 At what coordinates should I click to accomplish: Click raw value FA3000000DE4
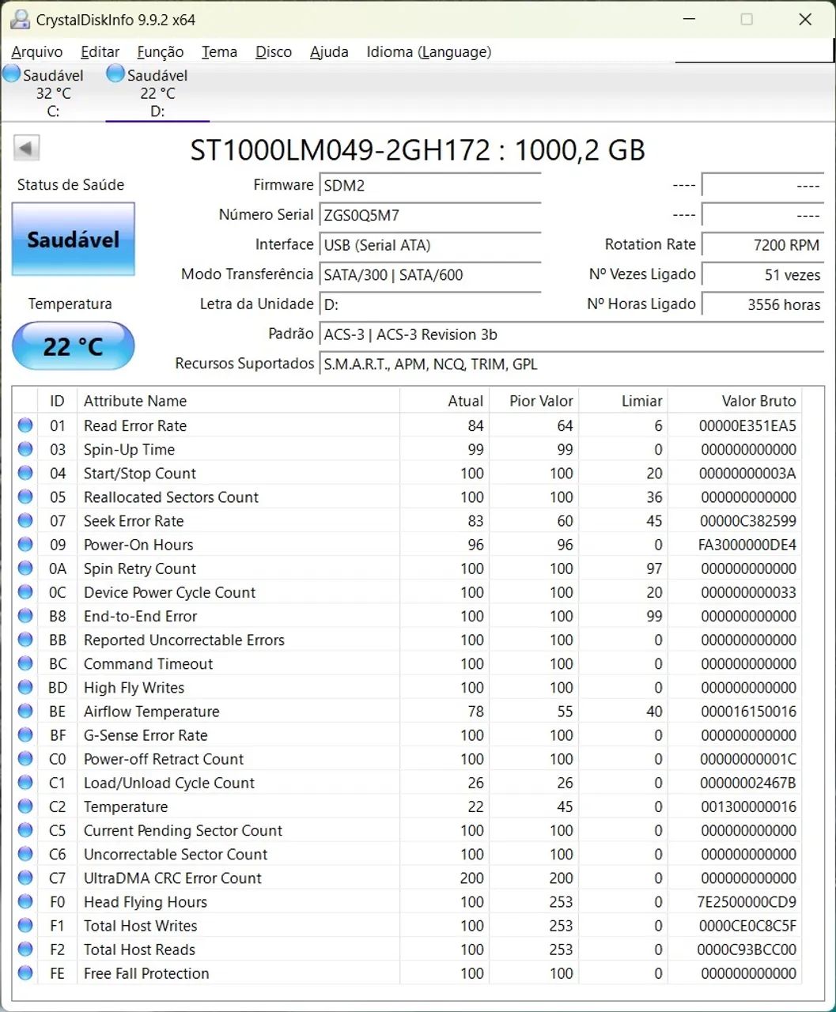pos(747,545)
